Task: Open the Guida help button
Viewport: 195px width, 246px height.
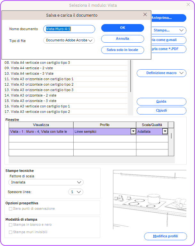Action: pyautogui.click(x=161, y=102)
